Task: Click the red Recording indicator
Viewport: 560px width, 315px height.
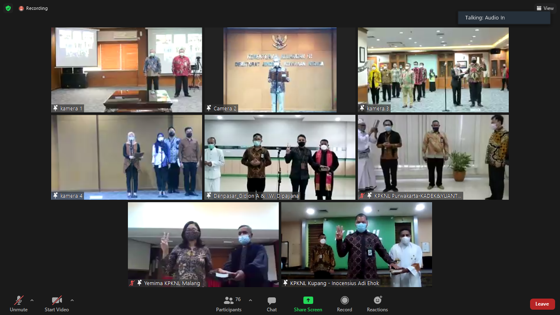Action: [33, 8]
